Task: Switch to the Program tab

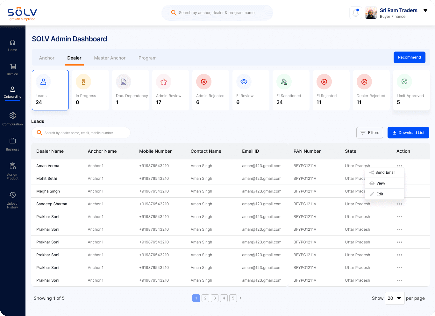Action: click(x=147, y=58)
